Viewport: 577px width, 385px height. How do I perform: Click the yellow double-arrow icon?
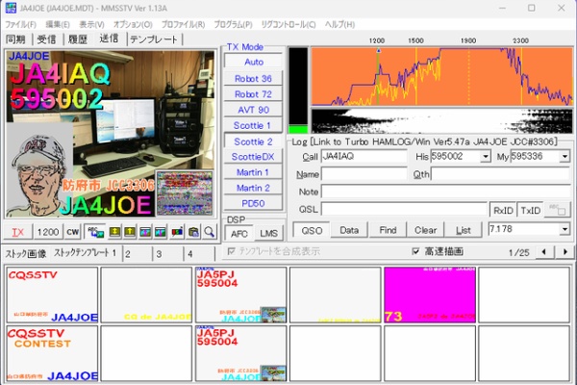114,232
